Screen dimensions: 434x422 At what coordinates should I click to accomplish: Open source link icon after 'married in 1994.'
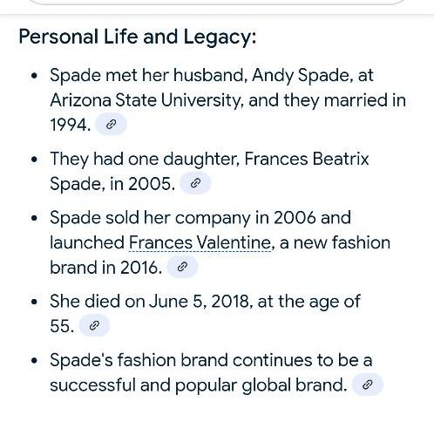(111, 125)
